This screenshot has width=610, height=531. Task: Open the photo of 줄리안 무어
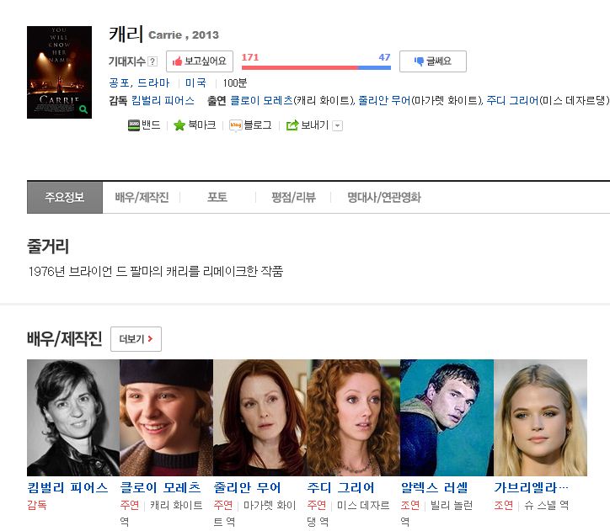[260, 417]
